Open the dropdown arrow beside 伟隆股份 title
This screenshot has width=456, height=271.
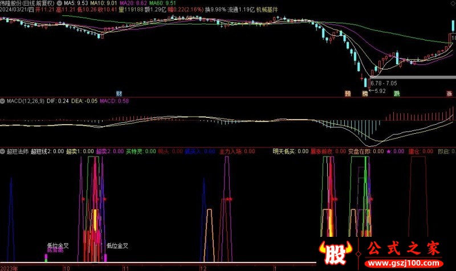[x=59, y=3]
